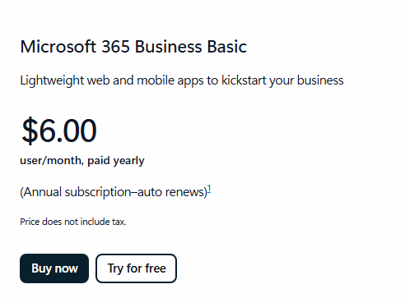Click the word 'Annual' in the subscription note
The height and width of the screenshot is (298, 405).
(x=43, y=192)
